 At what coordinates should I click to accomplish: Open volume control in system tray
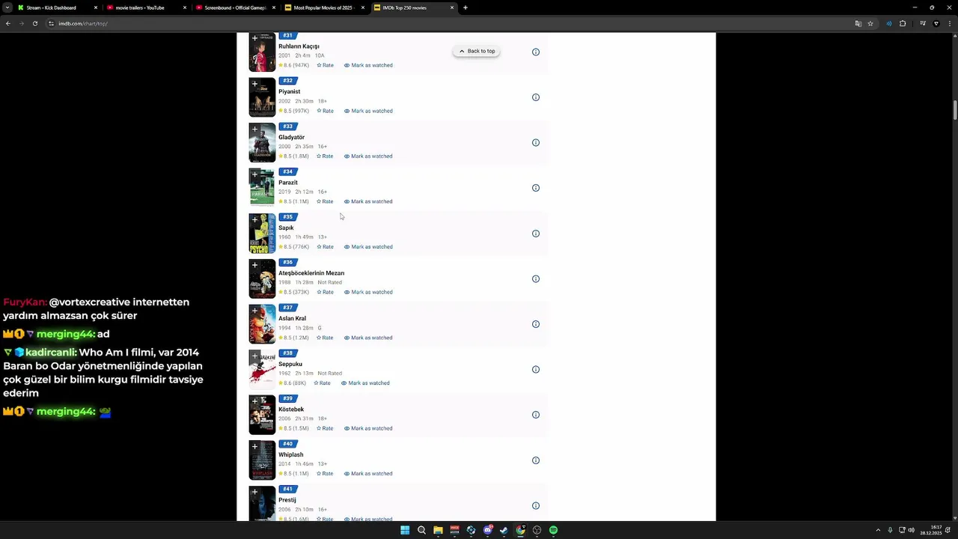coord(912,530)
